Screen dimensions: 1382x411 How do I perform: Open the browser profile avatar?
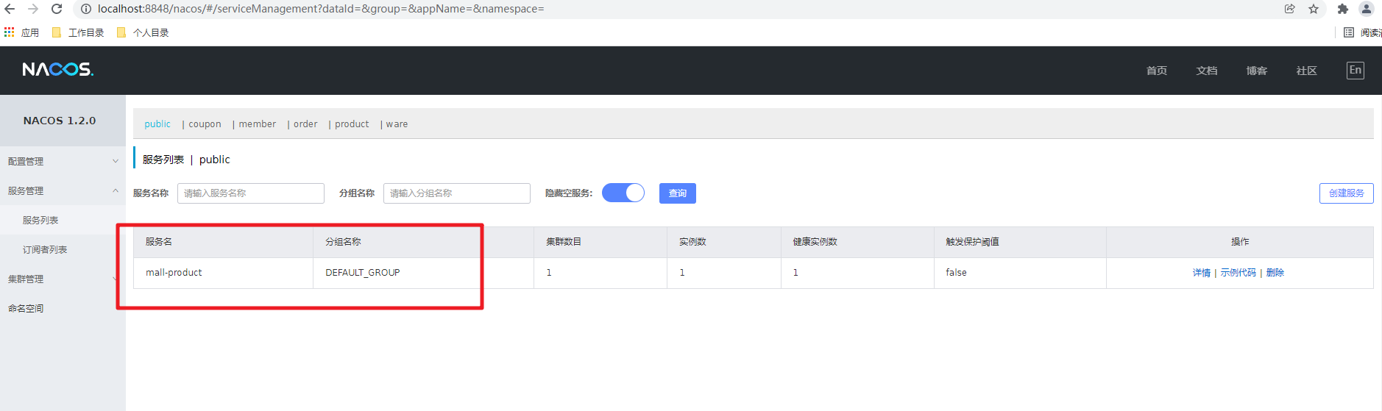[x=1367, y=9]
